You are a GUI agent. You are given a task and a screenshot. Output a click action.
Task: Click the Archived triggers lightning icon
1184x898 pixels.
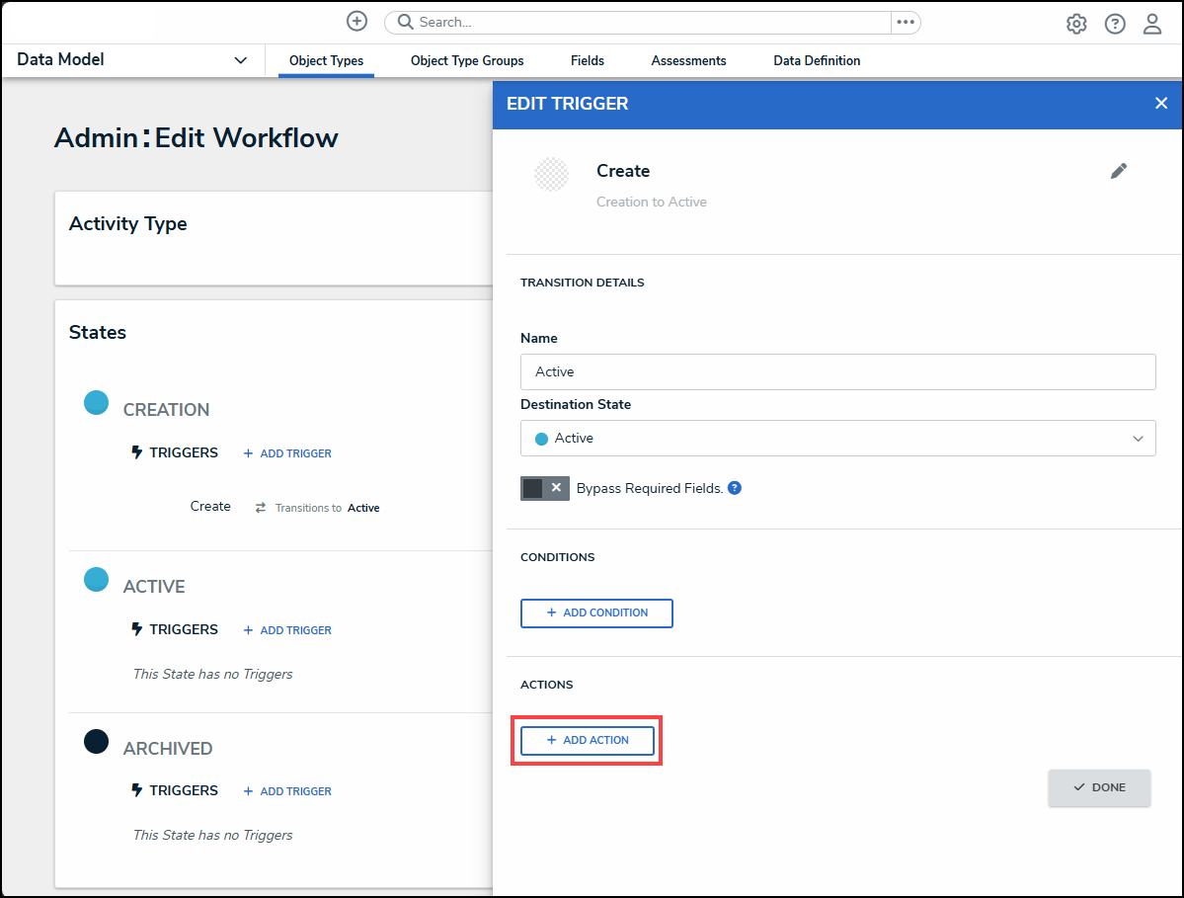click(136, 790)
